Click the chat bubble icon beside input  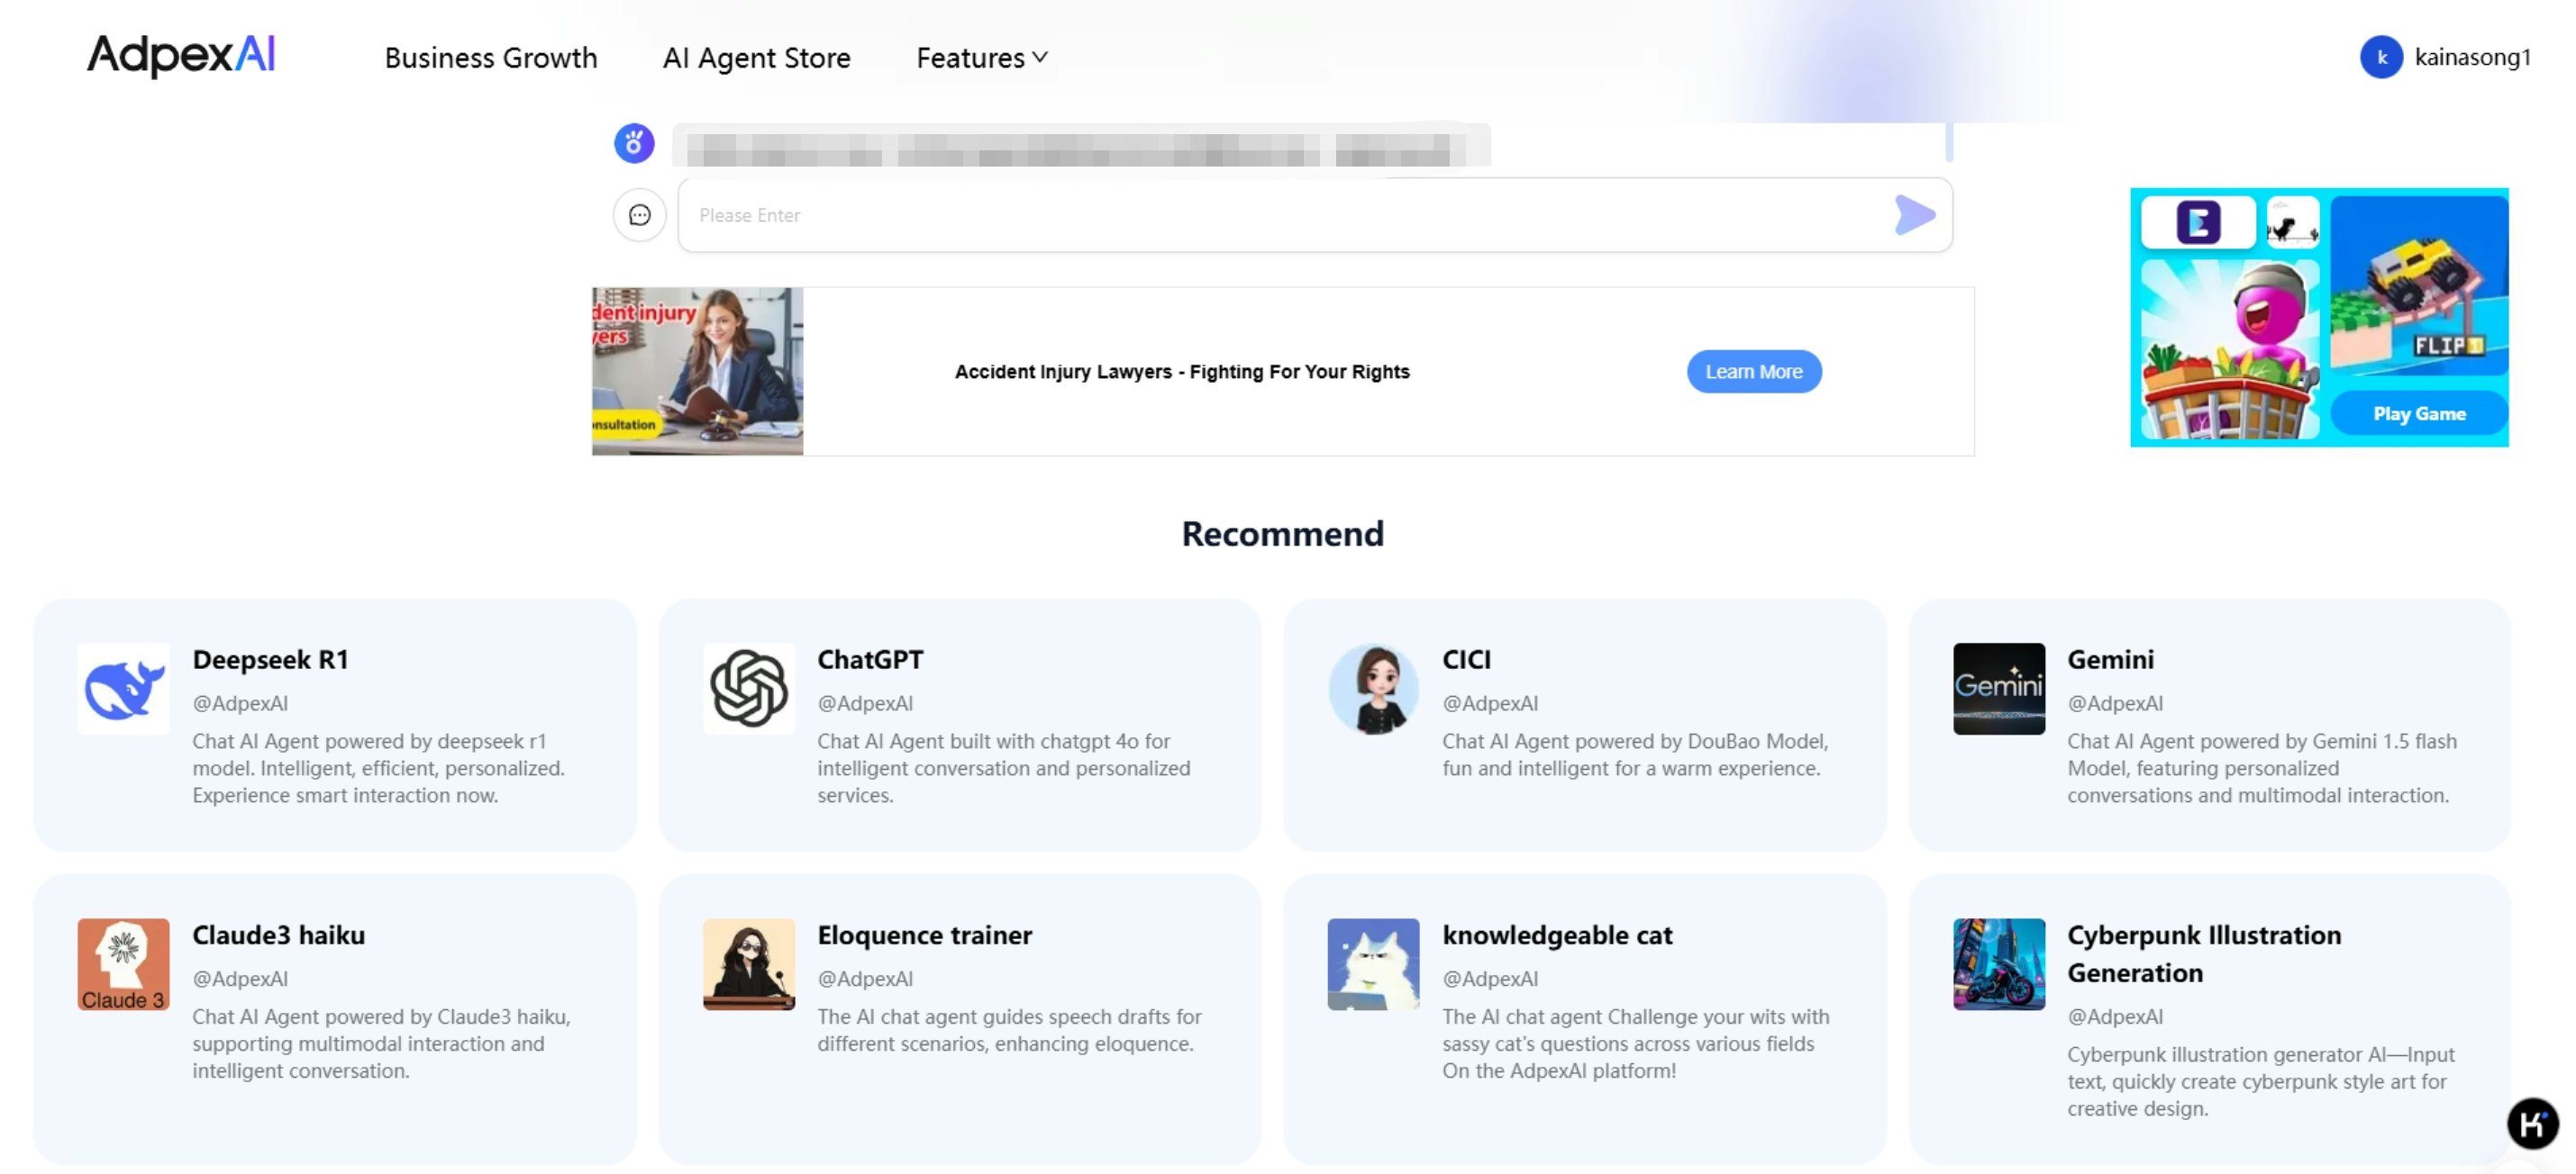(640, 215)
